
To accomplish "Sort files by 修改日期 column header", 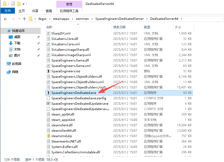I will [119, 27].
